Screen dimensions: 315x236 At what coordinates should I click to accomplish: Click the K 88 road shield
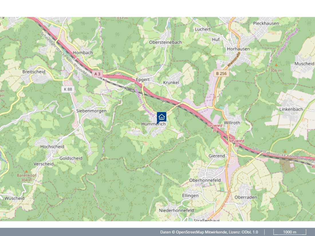coord(68,89)
